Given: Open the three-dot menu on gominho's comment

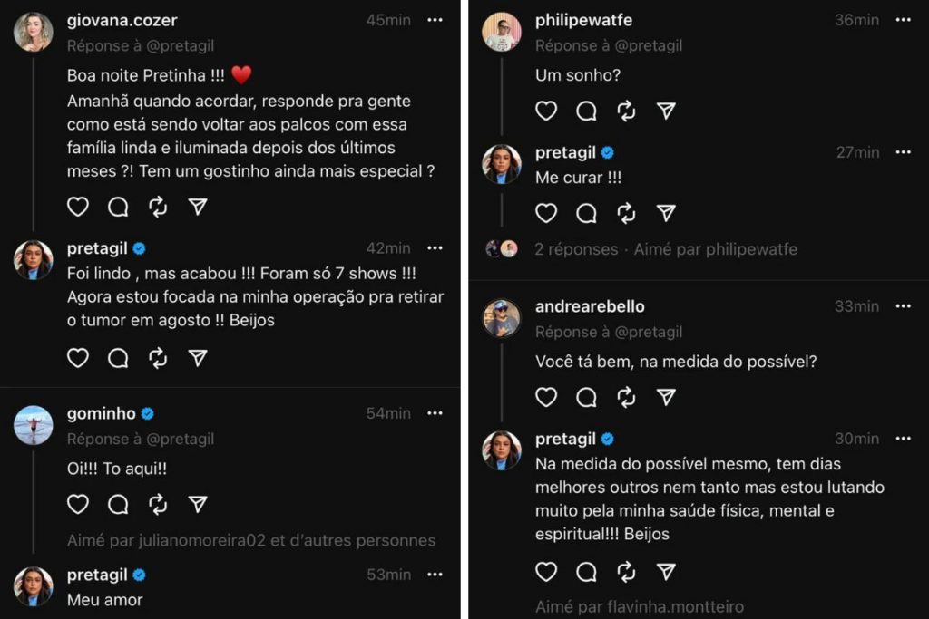Looking at the screenshot, I should point(435,412).
